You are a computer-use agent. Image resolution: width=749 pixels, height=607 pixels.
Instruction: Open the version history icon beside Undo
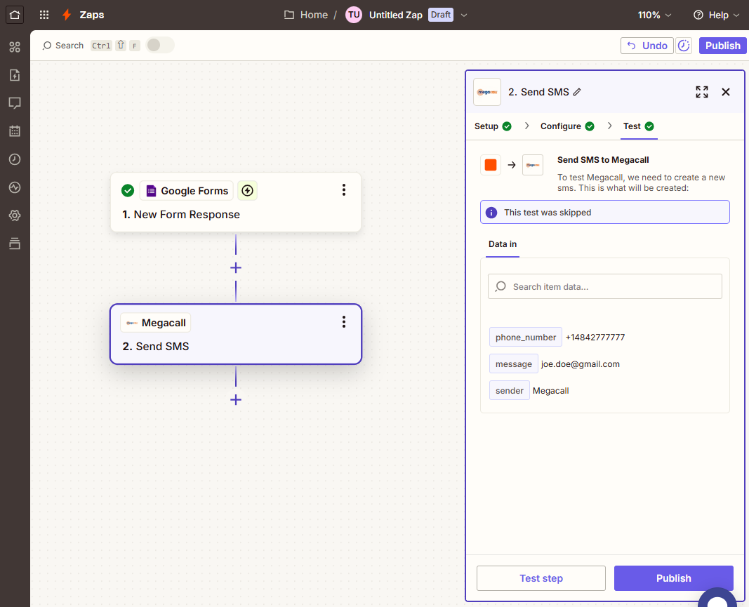pyautogui.click(x=684, y=46)
